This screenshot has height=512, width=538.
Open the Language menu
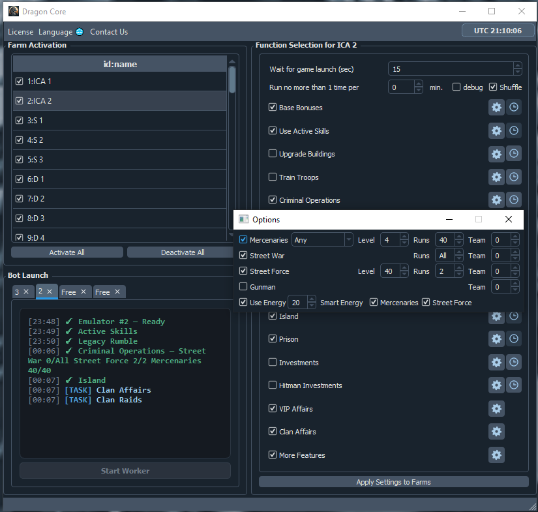(55, 32)
